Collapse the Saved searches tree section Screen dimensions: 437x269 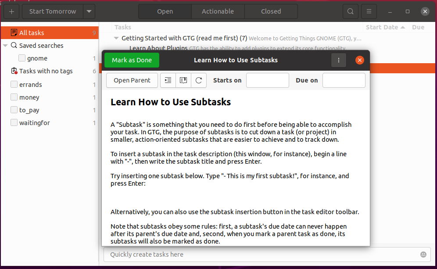click(5, 46)
